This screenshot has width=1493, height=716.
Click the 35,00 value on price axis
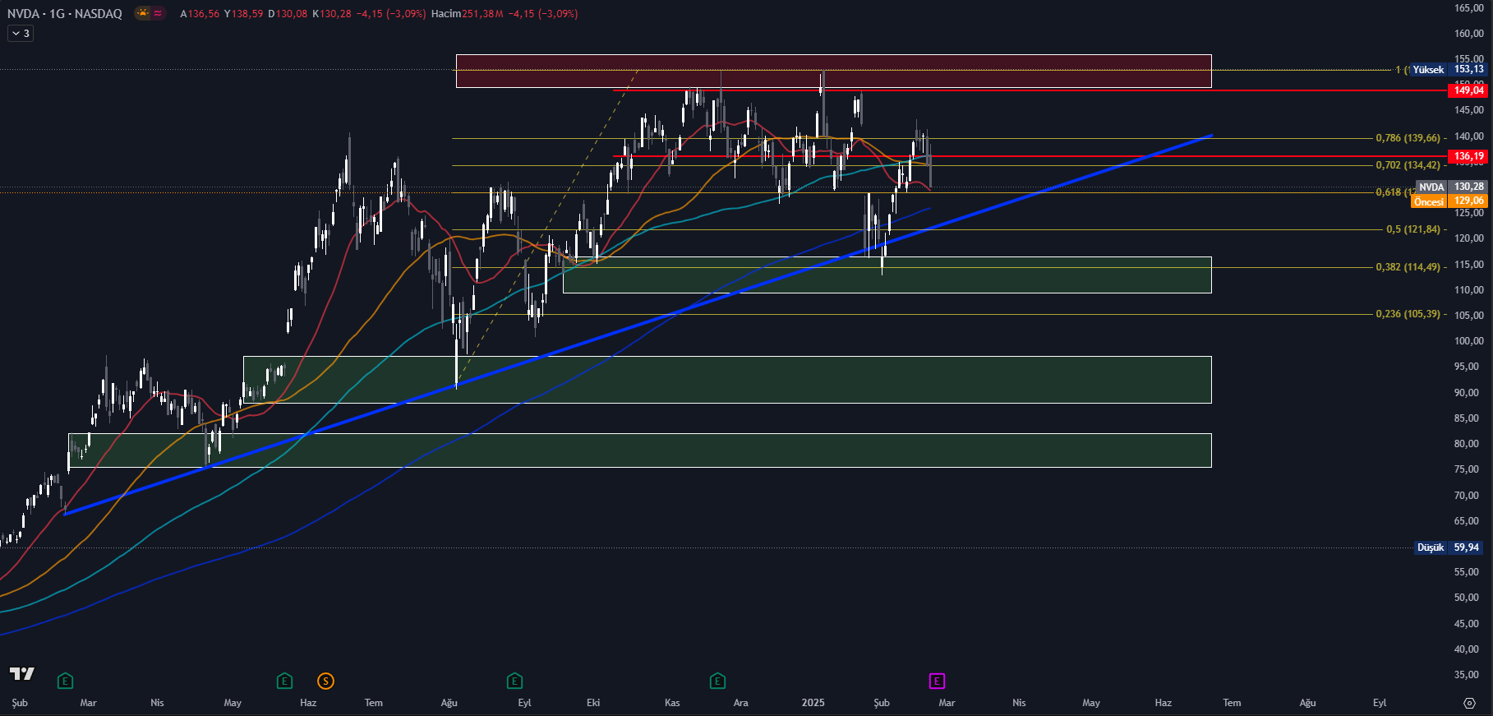click(x=1468, y=675)
